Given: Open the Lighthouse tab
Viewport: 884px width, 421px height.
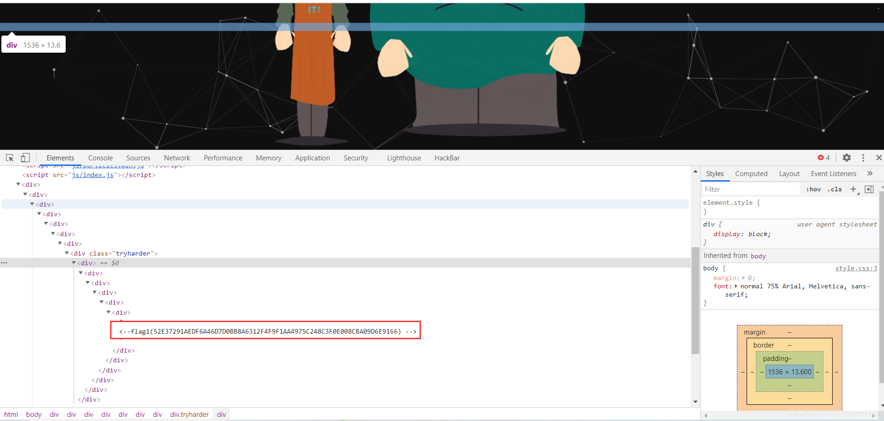Looking at the screenshot, I should point(404,158).
